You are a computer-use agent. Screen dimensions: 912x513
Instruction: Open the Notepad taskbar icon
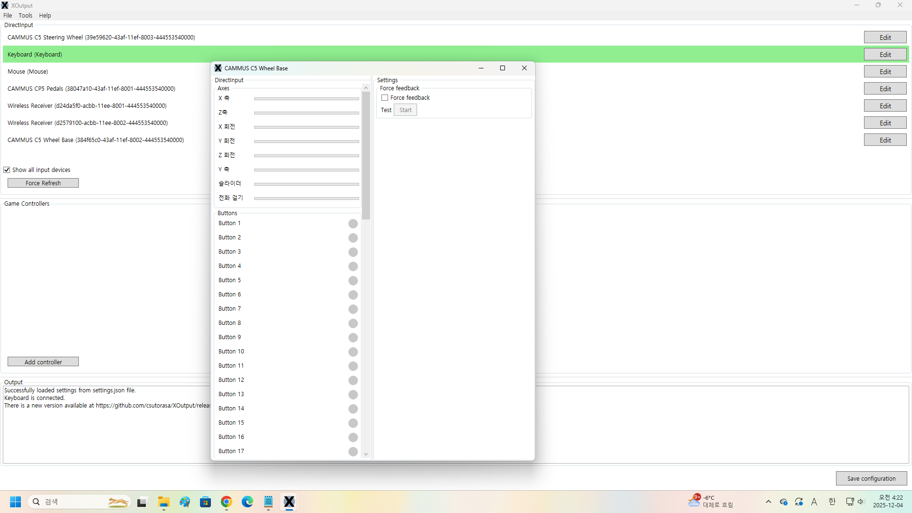tap(268, 502)
